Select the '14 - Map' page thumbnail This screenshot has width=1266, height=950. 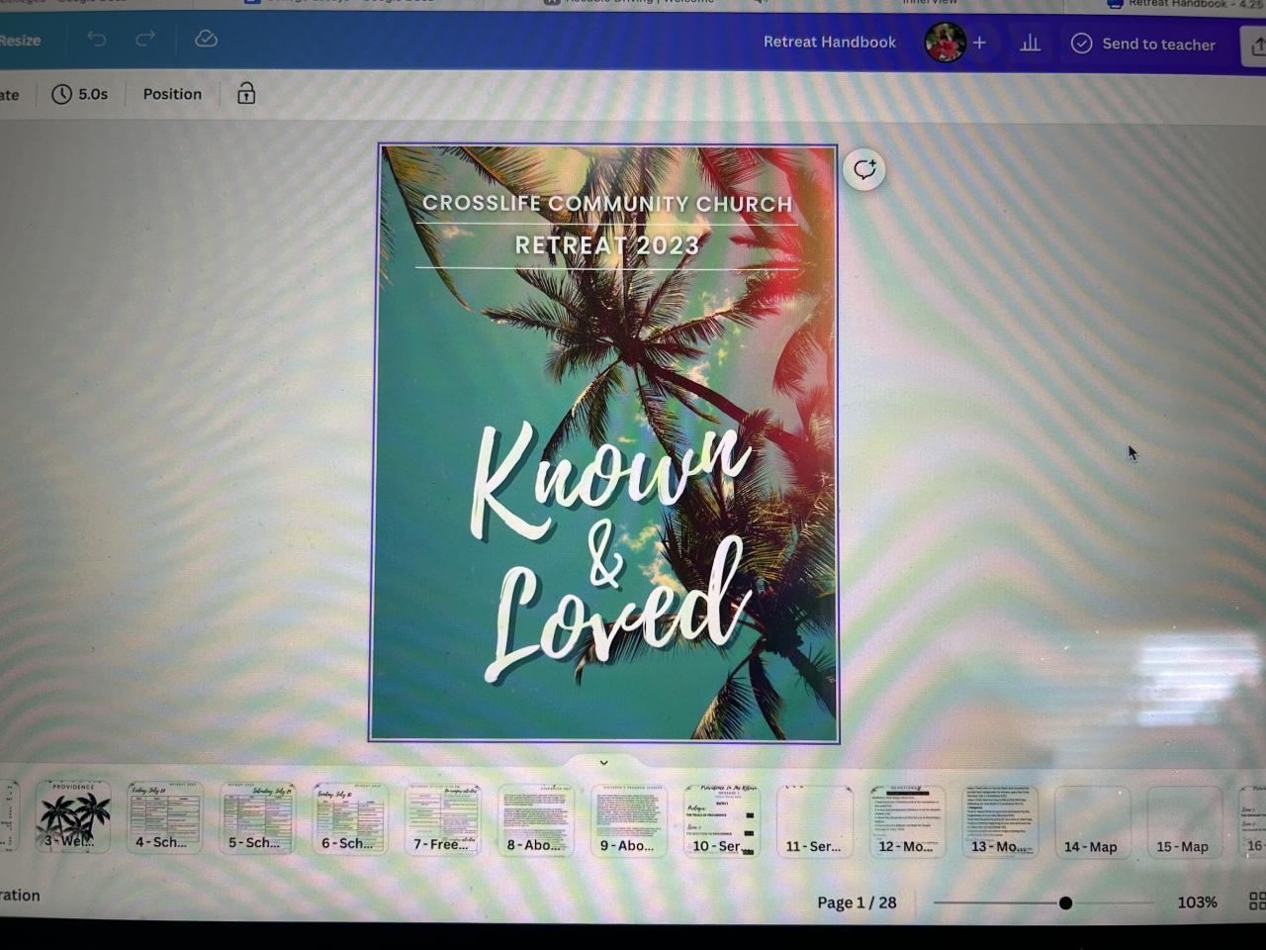tap(1092, 822)
